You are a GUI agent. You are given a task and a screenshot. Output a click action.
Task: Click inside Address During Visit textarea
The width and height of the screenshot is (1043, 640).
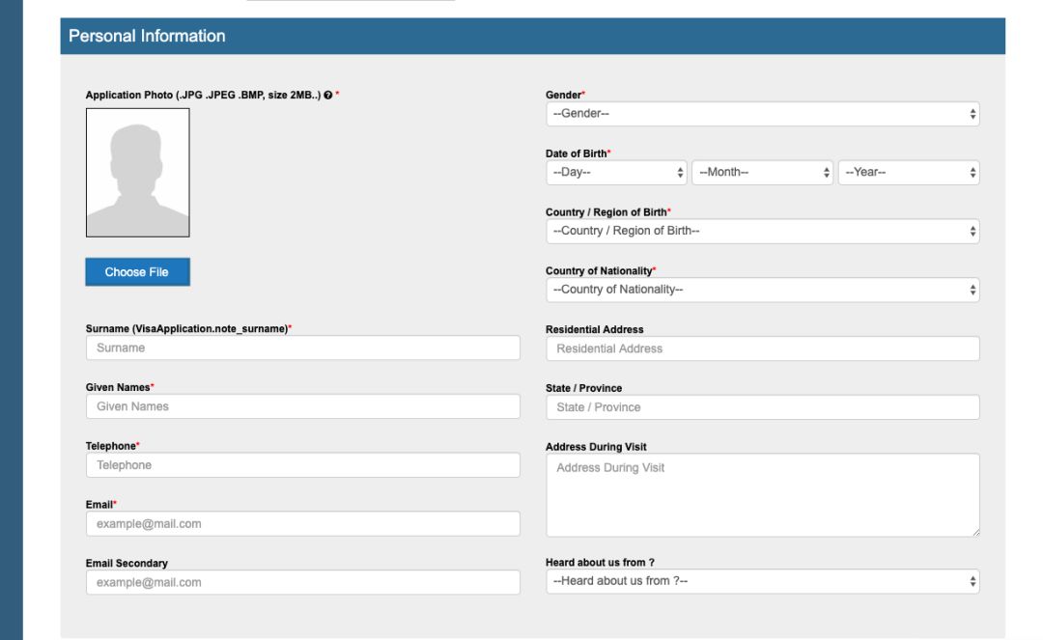(x=762, y=494)
